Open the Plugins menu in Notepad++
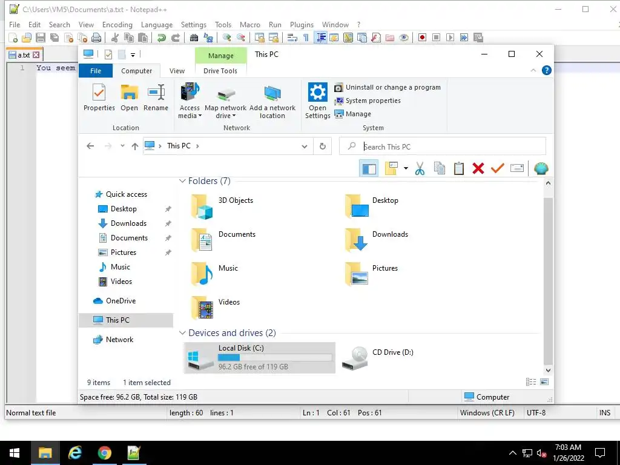Viewport: 620px width, 465px height. [302, 24]
